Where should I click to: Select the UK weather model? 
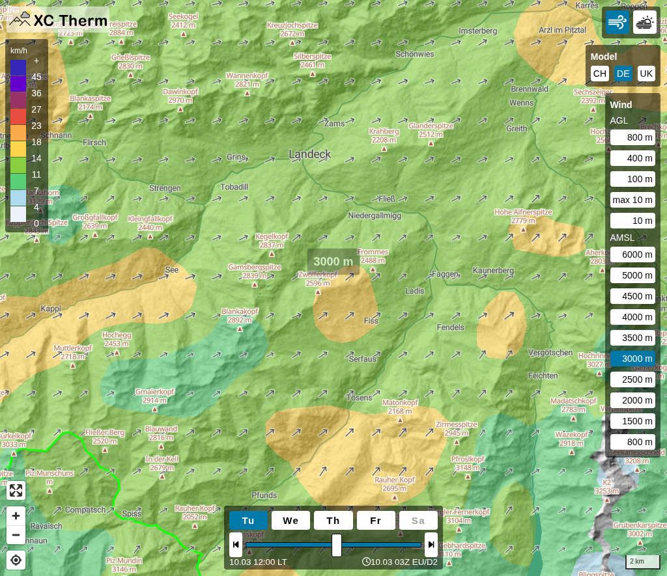click(646, 74)
